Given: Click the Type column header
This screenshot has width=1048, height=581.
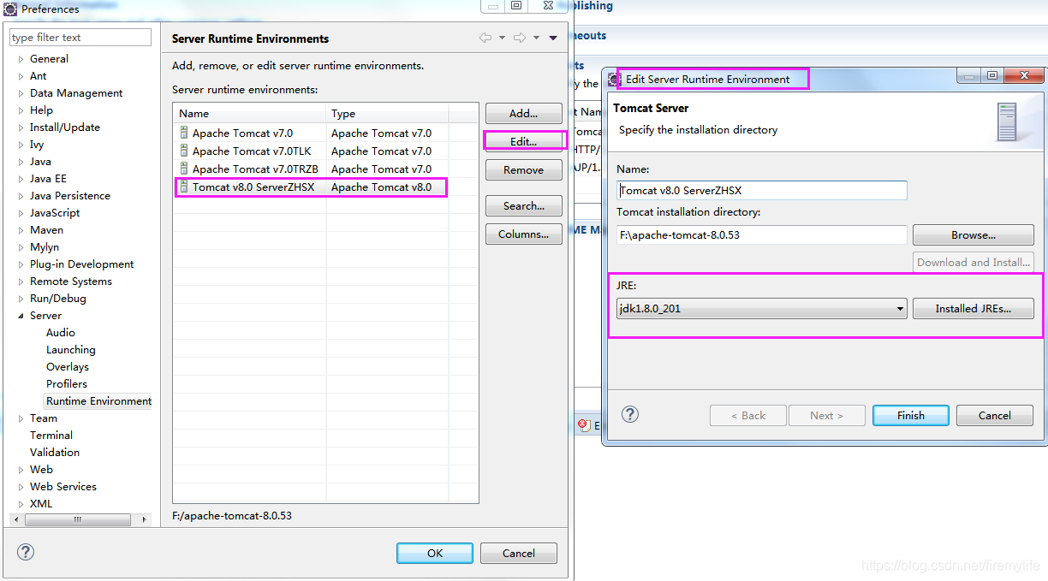Looking at the screenshot, I should tap(387, 113).
